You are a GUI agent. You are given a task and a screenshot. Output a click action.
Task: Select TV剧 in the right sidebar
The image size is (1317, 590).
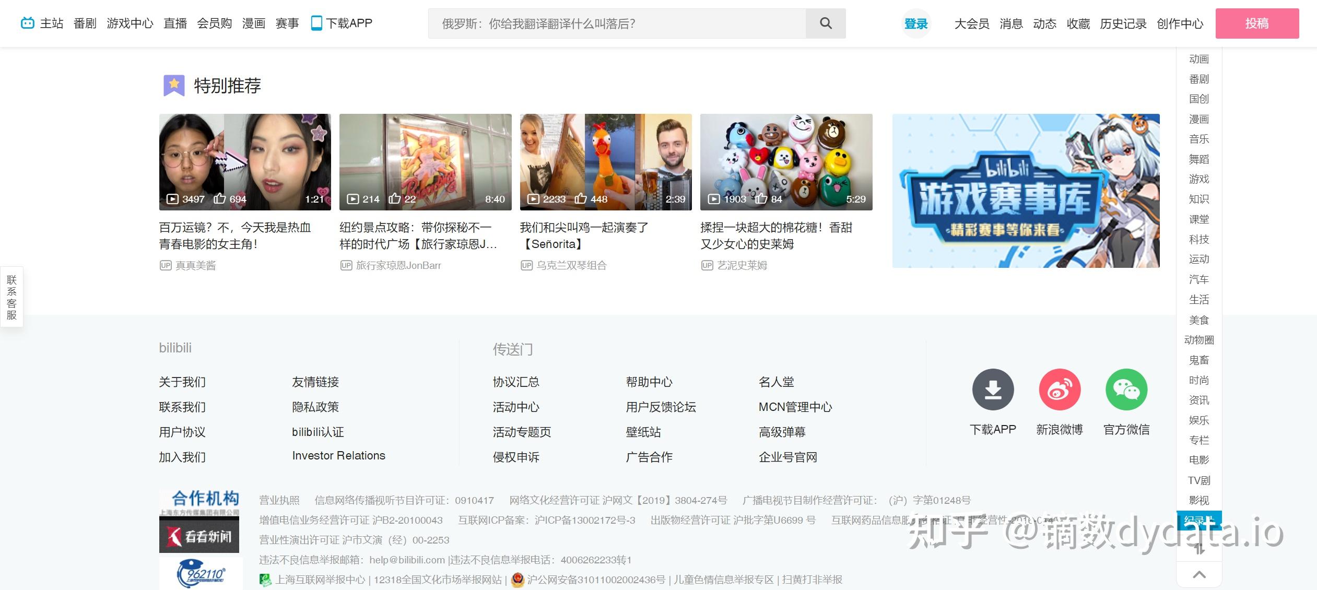[1199, 480]
